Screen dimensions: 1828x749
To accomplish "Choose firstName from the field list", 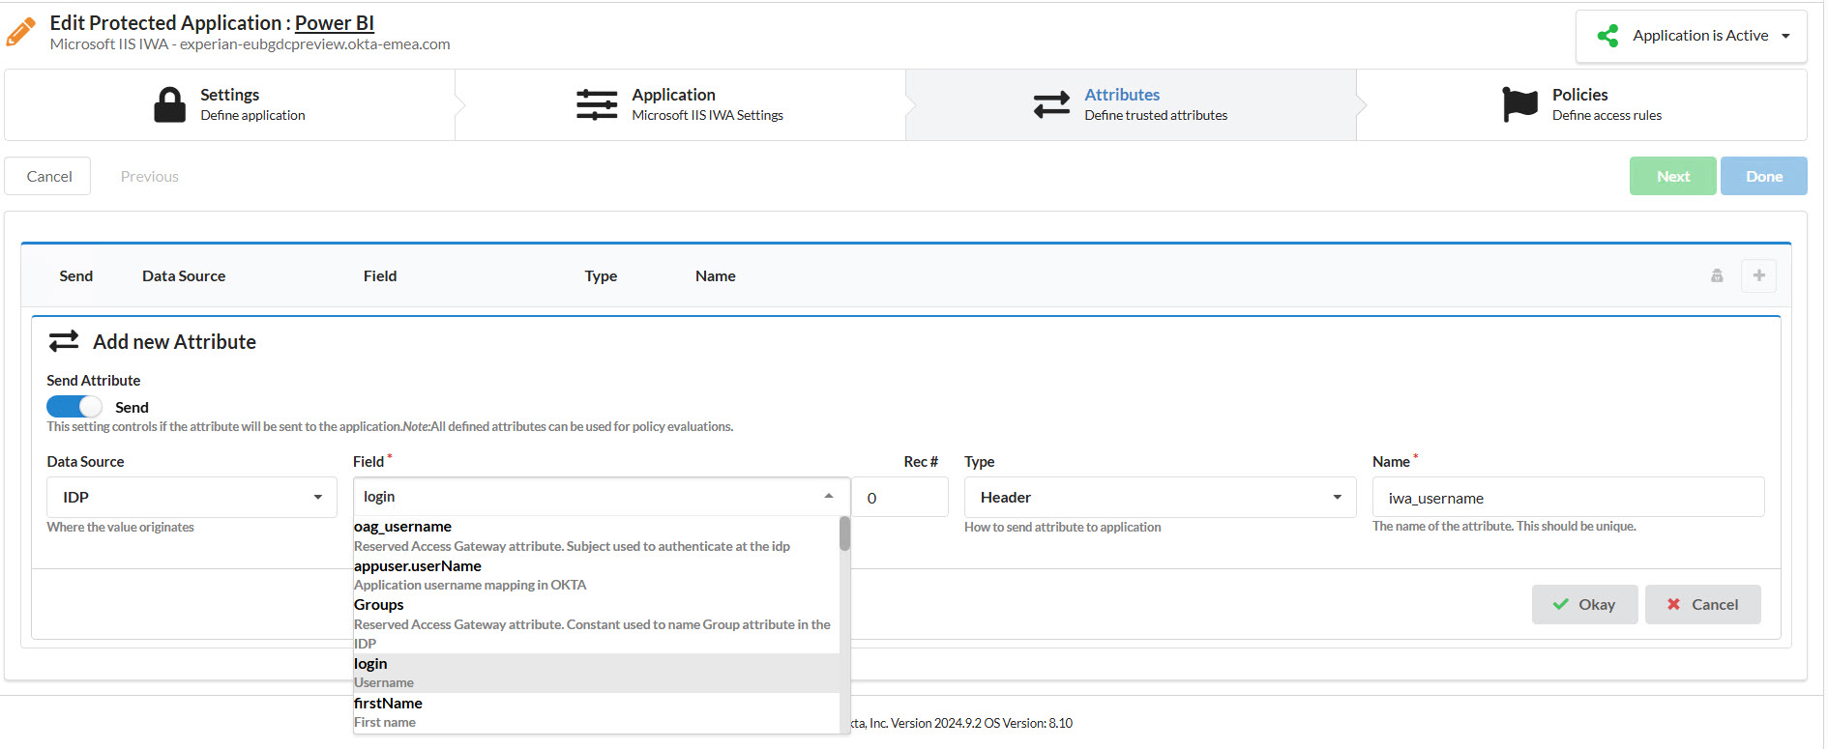I will point(388,704).
